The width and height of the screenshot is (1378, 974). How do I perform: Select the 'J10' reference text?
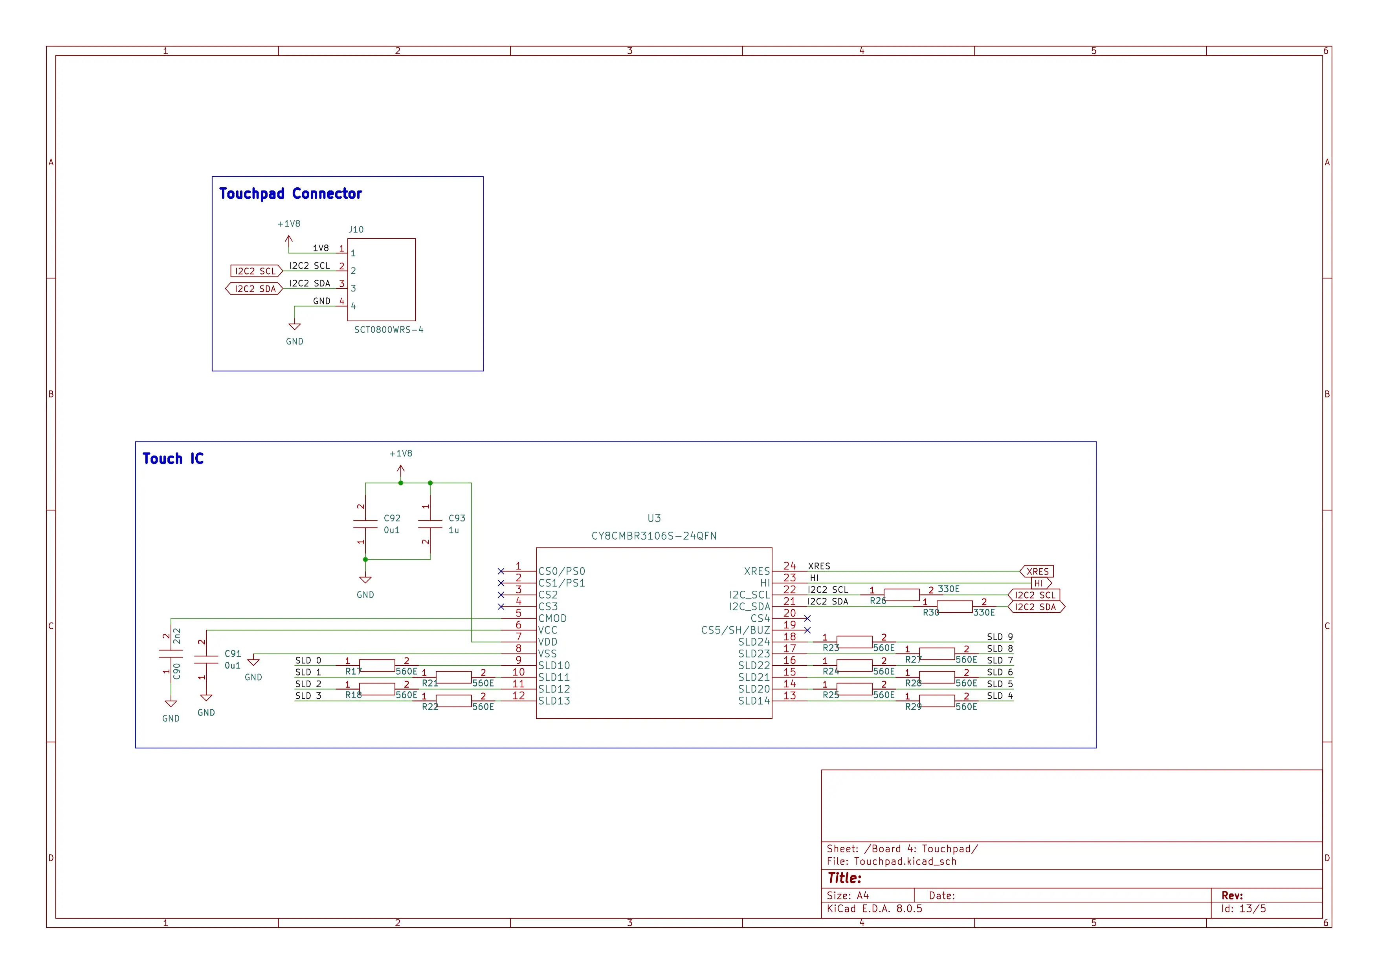[x=356, y=230]
